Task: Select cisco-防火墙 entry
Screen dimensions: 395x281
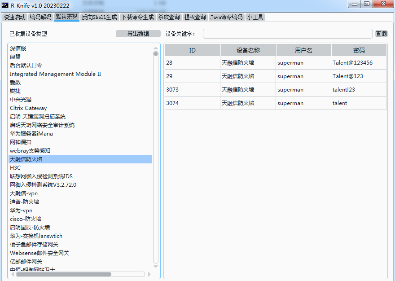Action: coord(80,219)
